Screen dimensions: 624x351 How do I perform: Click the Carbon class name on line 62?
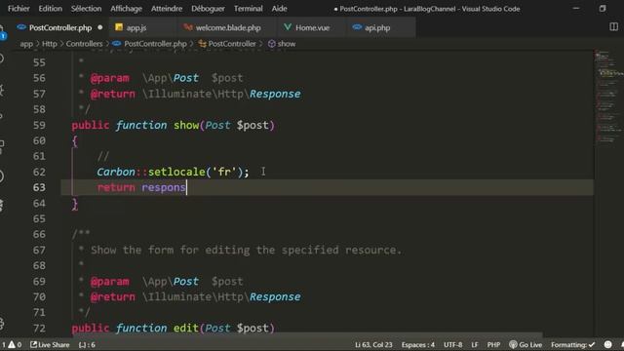pyautogui.click(x=116, y=172)
